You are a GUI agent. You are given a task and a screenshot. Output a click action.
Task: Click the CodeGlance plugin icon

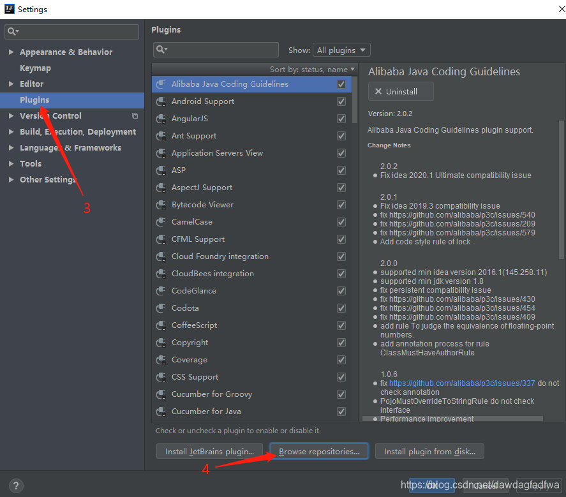click(x=161, y=291)
